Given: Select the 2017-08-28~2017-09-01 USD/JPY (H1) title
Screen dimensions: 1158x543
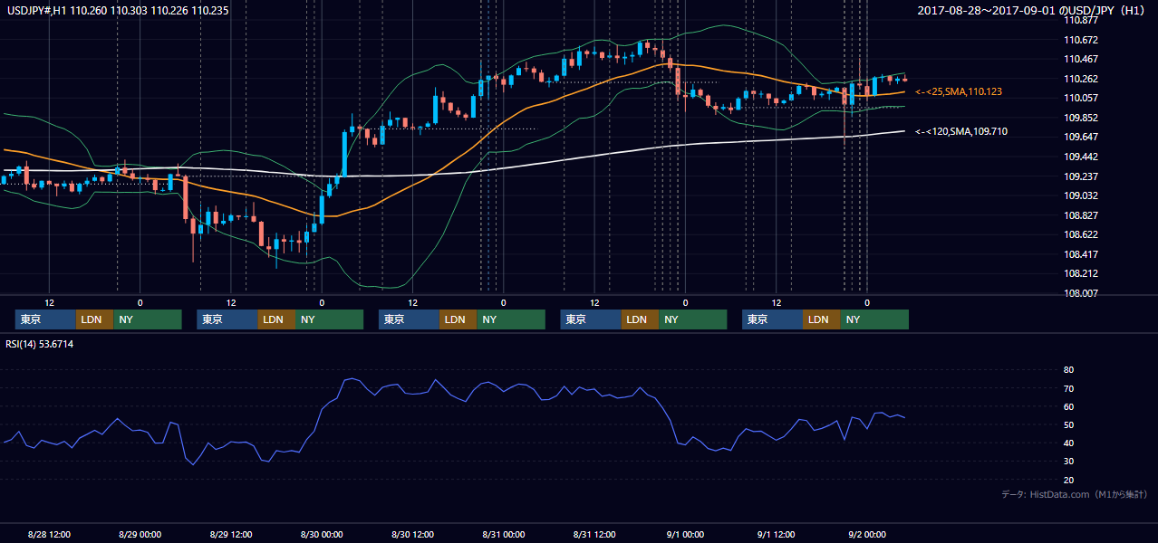Looking at the screenshot, I should point(1033,10).
